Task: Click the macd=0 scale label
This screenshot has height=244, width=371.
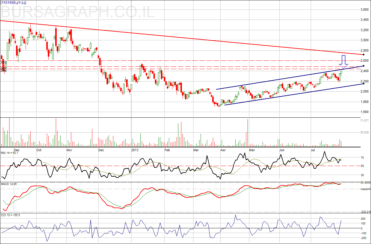Action: (365, 189)
